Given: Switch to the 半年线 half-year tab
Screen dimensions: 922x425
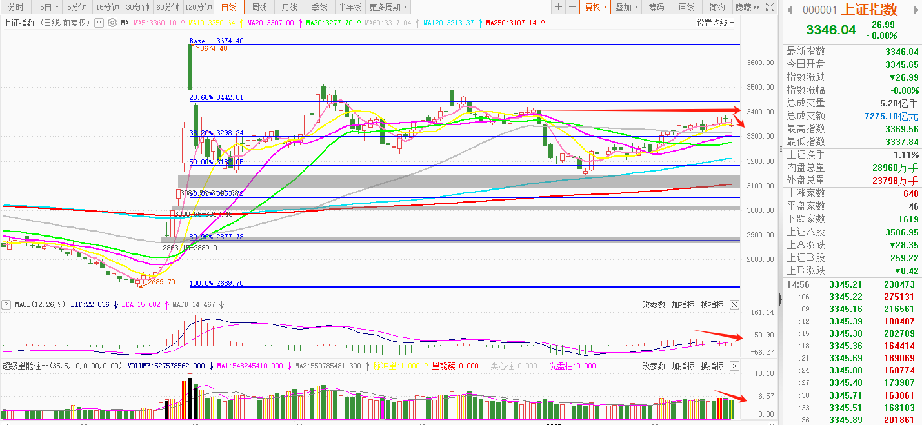Looking at the screenshot, I should point(350,7).
